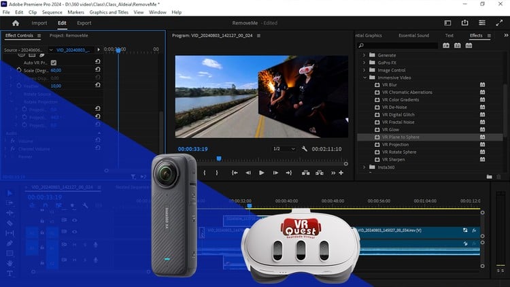Screen dimensions: 510x287
Task: Open the Program Monitor panel menu
Action: 258,35
